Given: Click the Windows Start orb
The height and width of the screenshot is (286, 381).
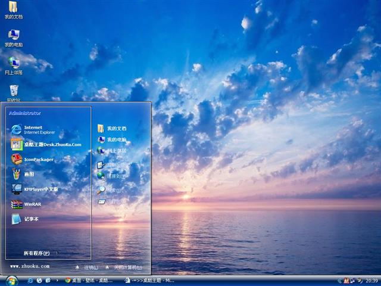Looking at the screenshot, I should [x=11, y=280].
